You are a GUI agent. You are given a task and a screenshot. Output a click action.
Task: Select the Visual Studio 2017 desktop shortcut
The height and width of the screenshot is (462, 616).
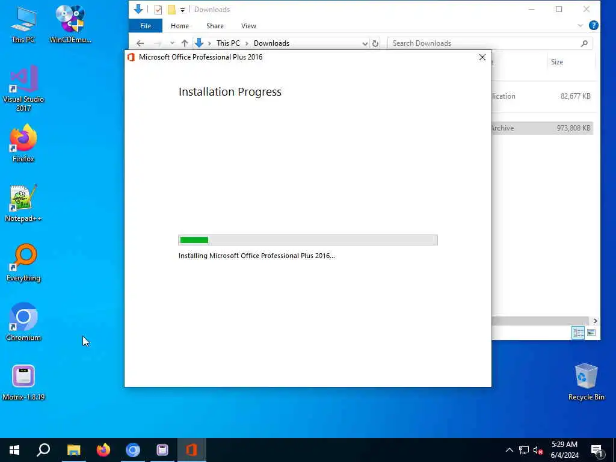click(x=23, y=89)
